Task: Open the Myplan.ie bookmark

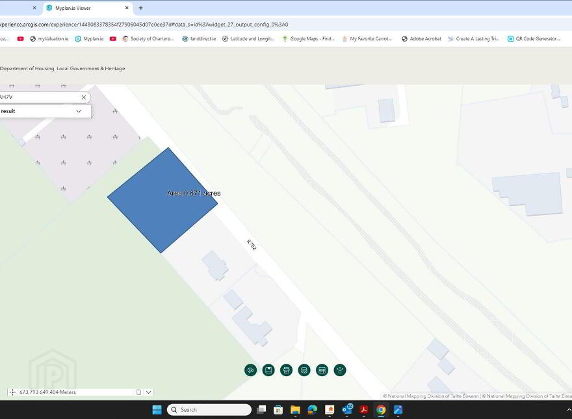Action: 90,39
